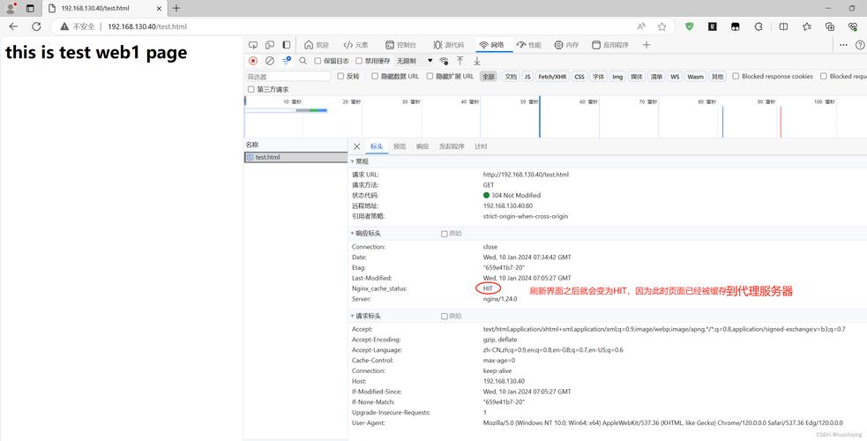Click the inspect element picker icon

[253, 45]
